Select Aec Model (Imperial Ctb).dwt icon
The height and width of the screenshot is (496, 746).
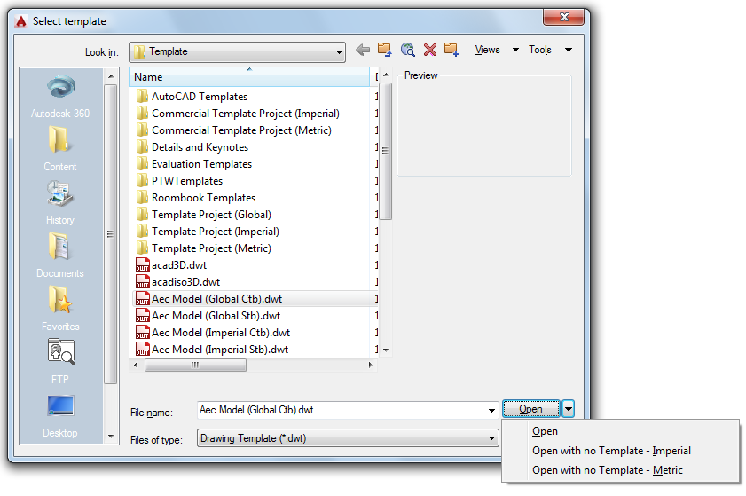pyautogui.click(x=142, y=332)
